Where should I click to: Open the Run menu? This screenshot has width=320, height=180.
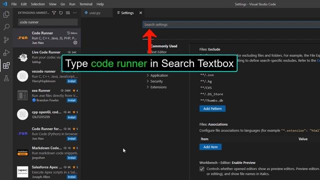[x=72, y=4]
